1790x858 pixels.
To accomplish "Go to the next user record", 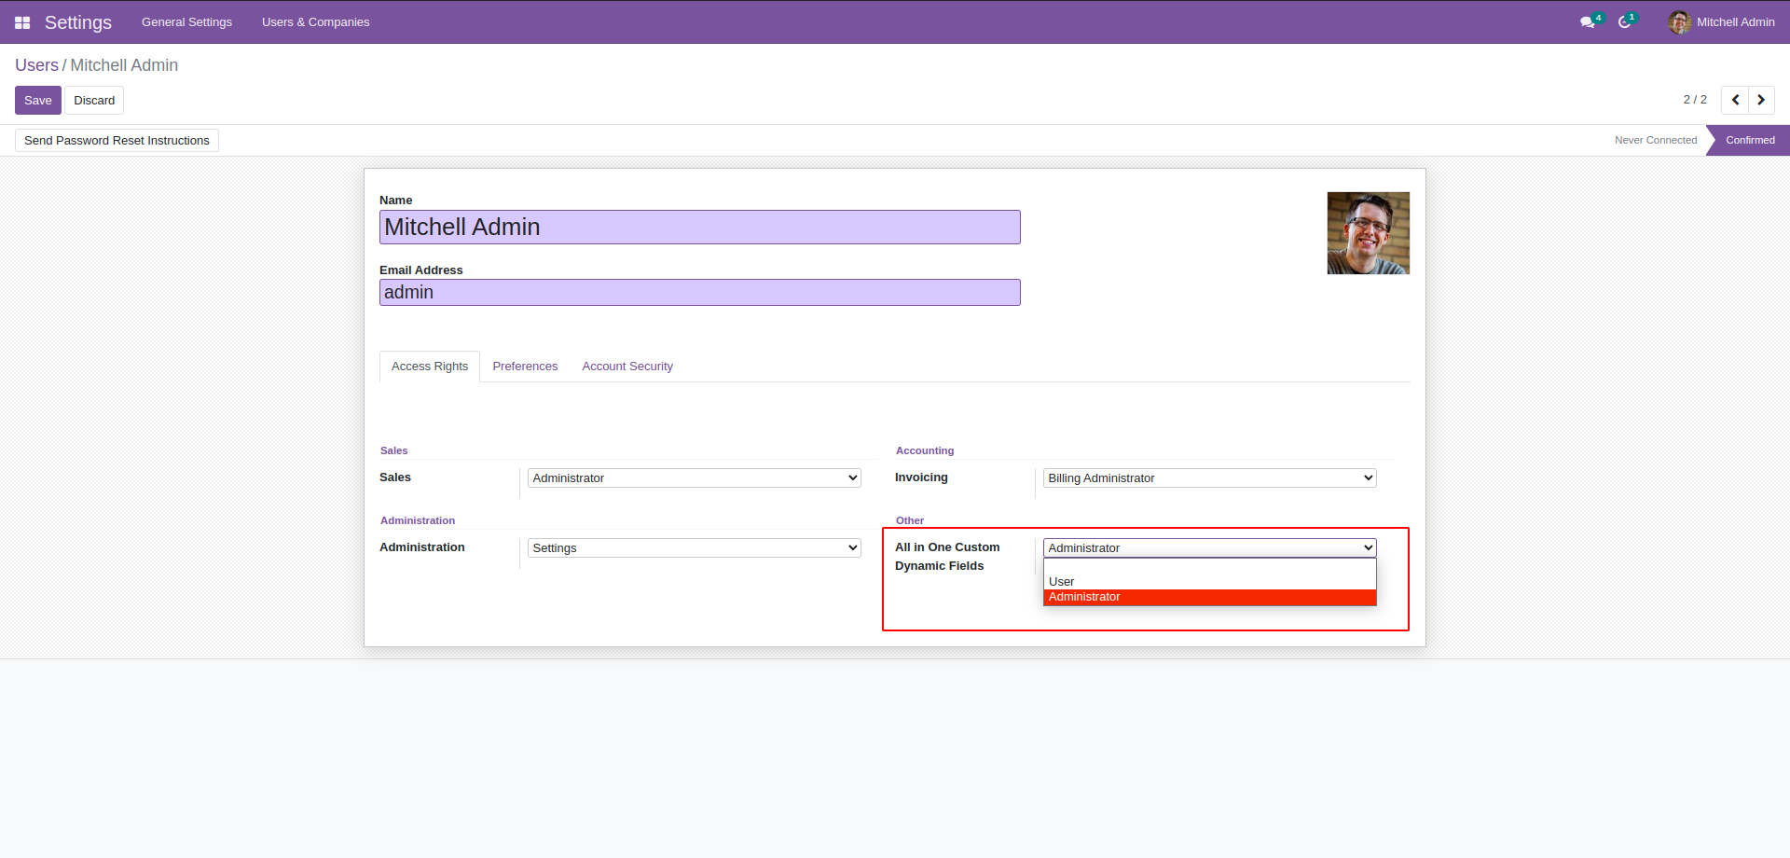I will 1761,100.
